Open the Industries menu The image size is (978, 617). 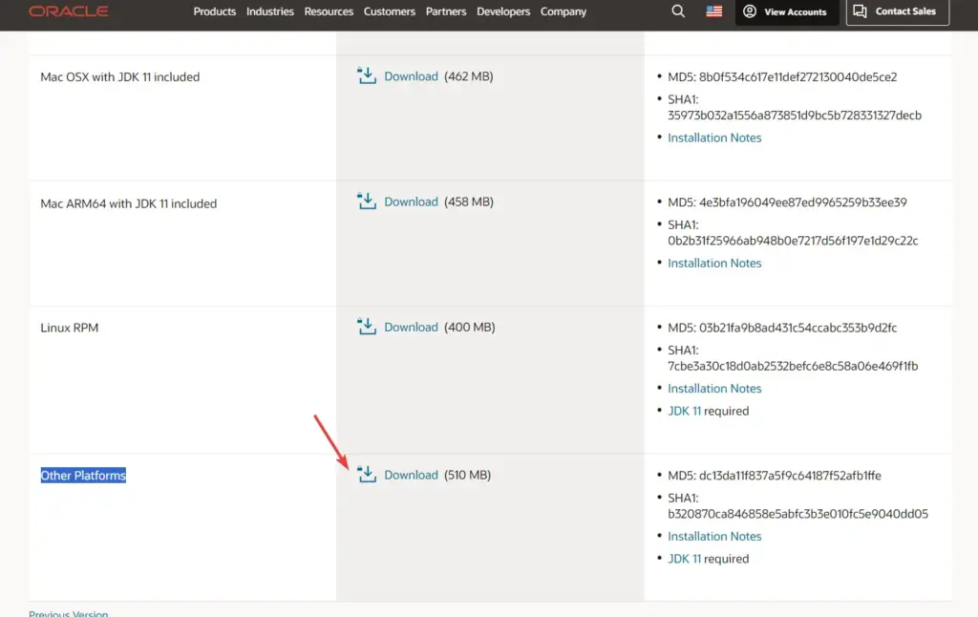pos(270,11)
